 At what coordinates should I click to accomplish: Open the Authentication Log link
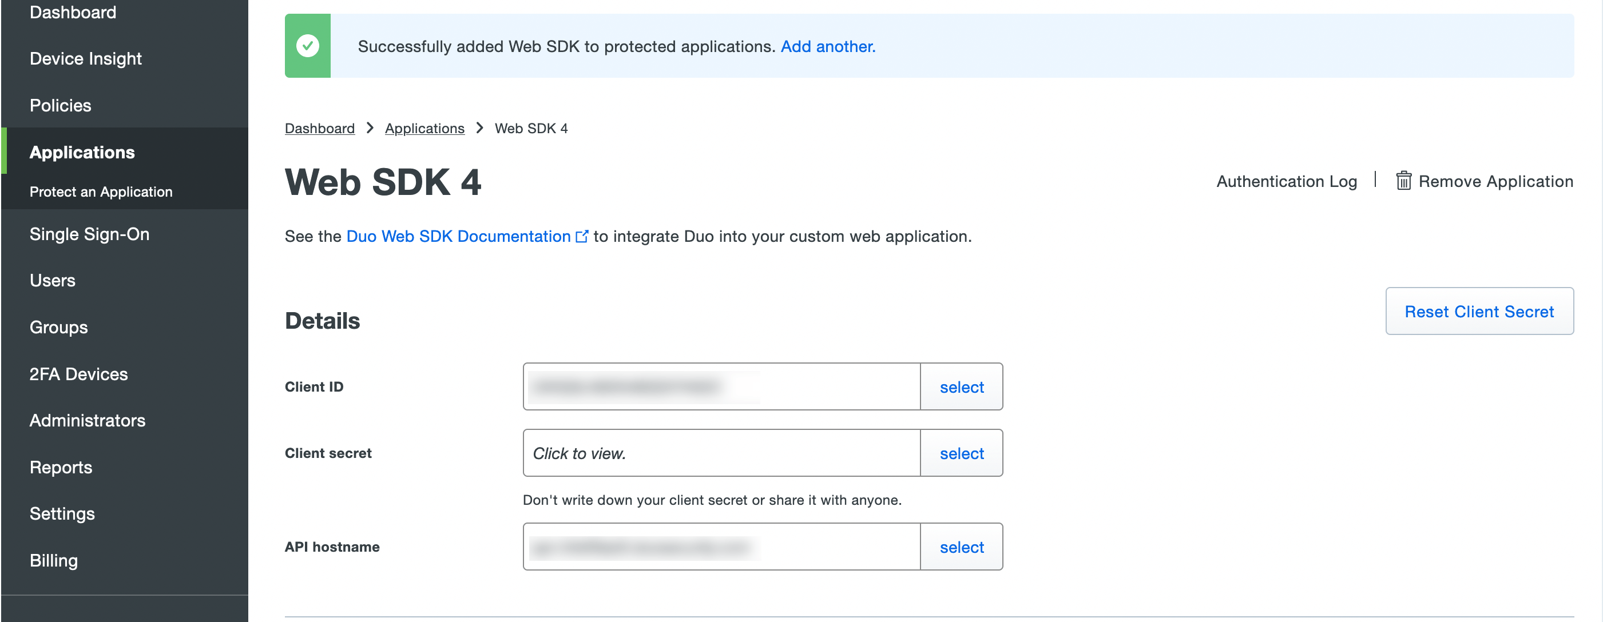coord(1286,181)
